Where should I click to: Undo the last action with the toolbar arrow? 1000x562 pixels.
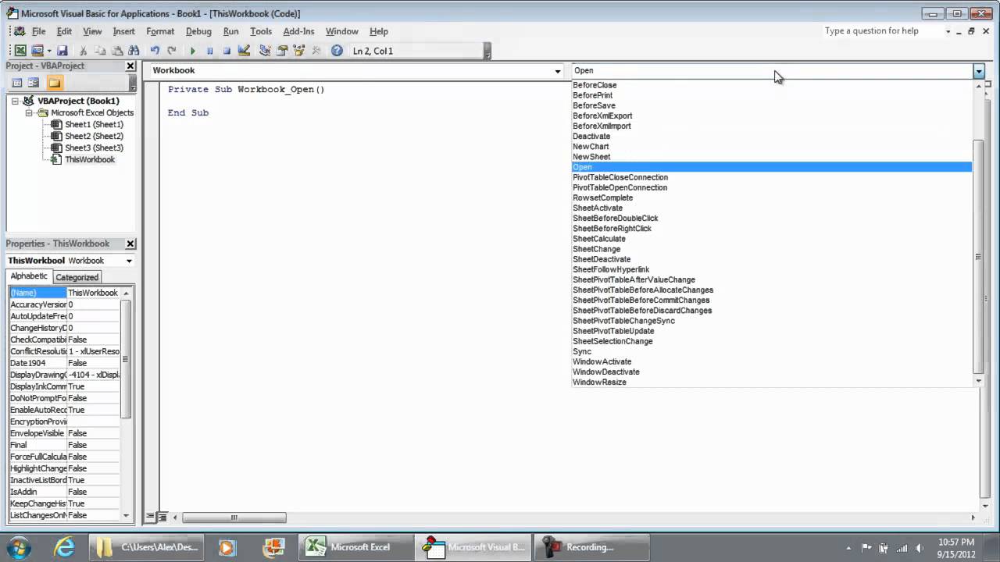pyautogui.click(x=155, y=51)
